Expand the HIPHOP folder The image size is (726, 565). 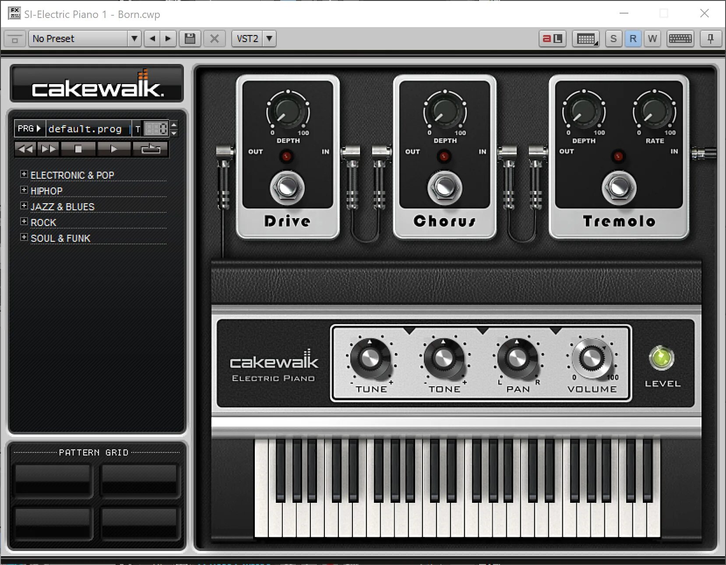pyautogui.click(x=24, y=190)
